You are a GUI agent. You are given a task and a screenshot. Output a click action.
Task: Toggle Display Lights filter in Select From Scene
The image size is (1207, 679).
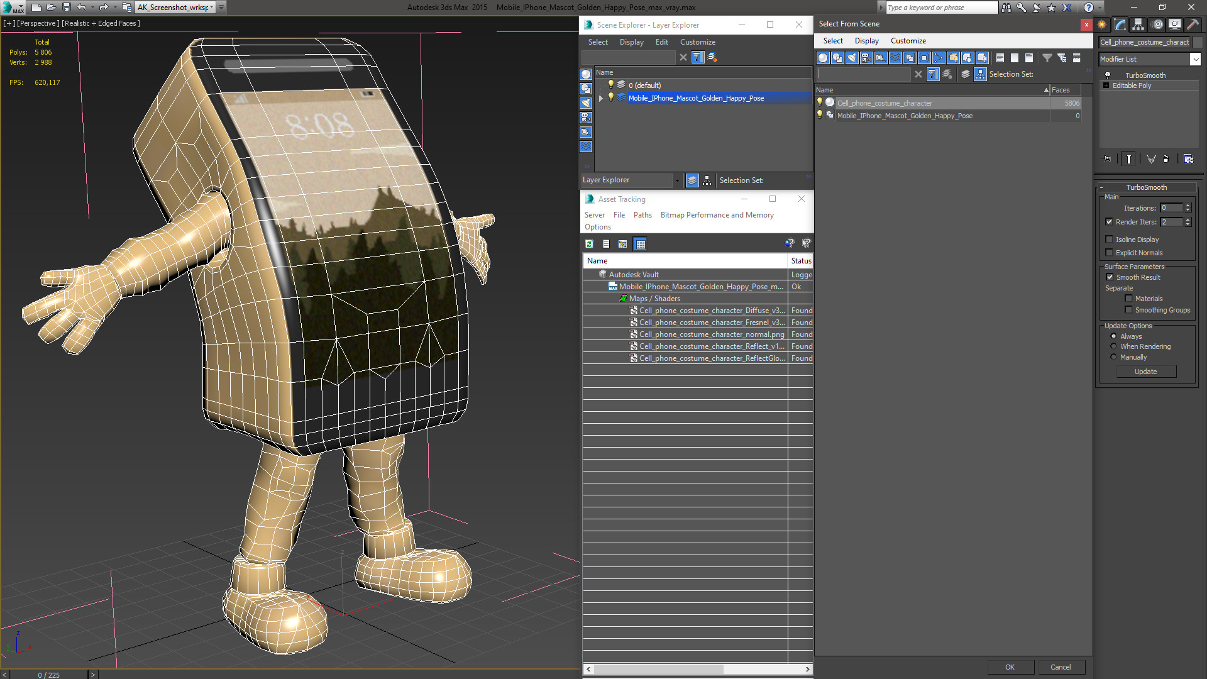click(x=852, y=58)
